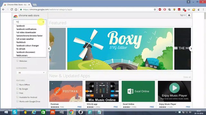Click FREE button for Postman

(x=80, y=107)
